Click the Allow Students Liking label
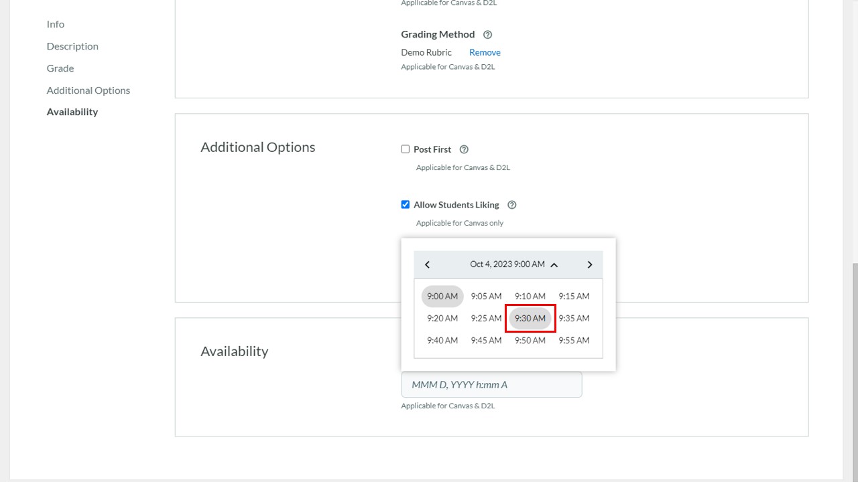The image size is (858, 482). 456,205
